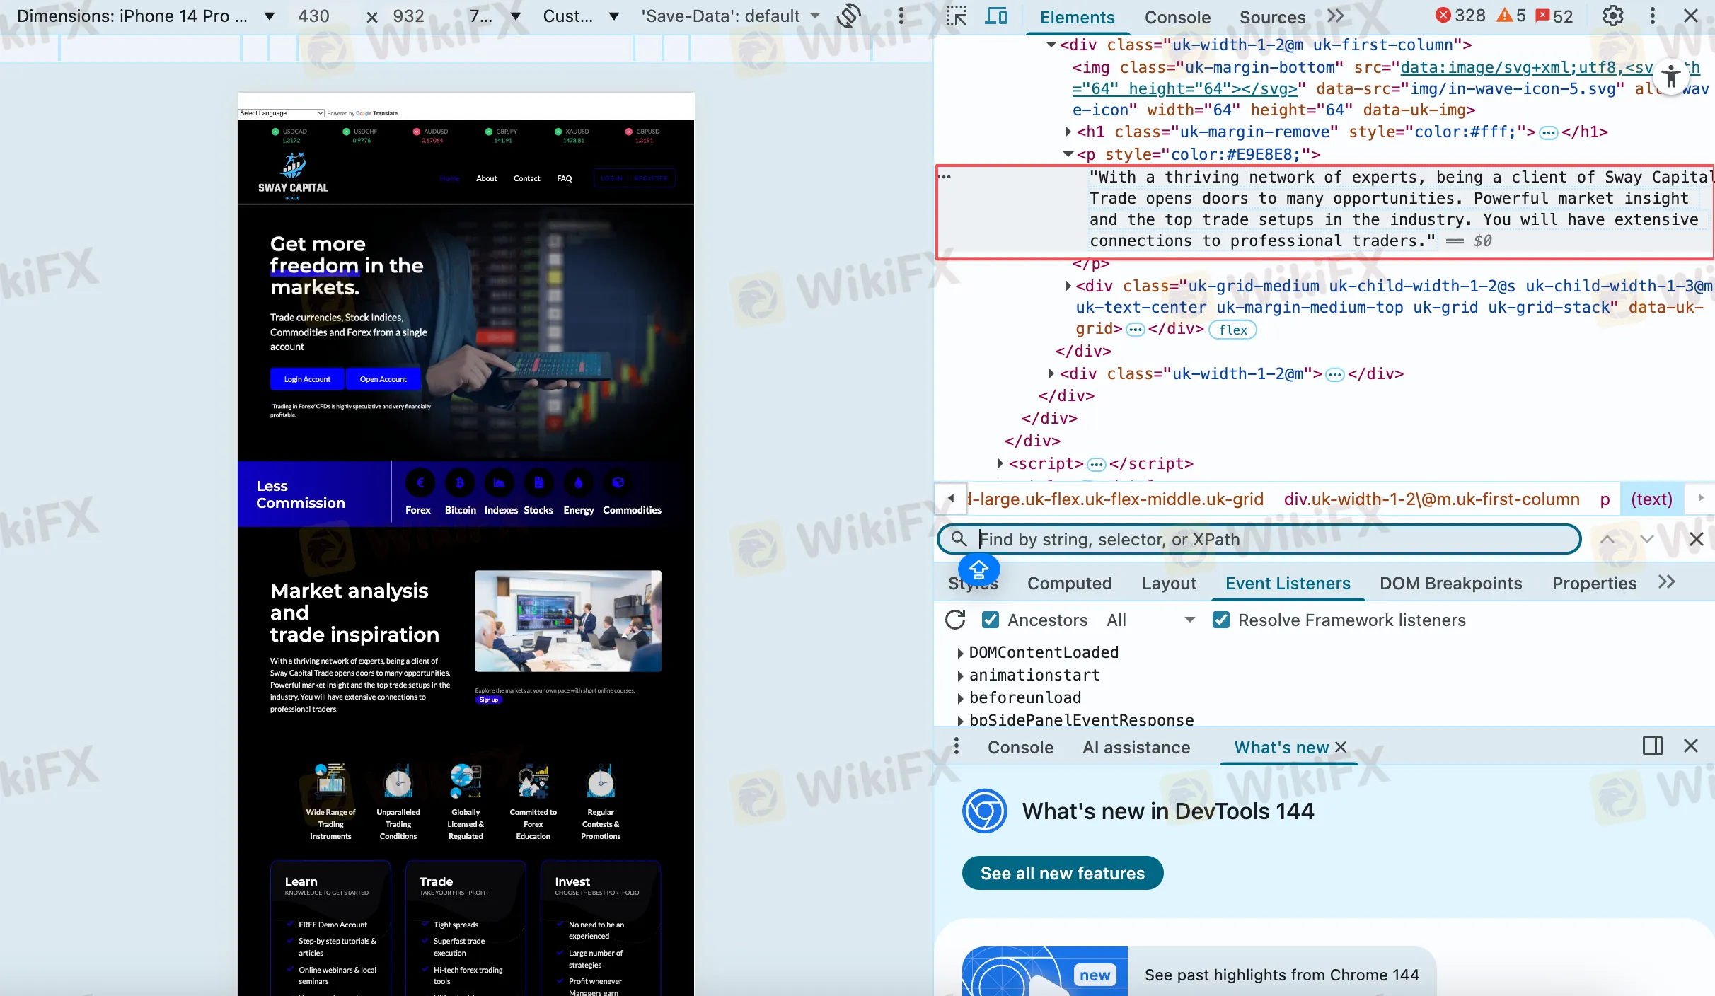Toggle the device toolbar icon
1715x996 pixels.
[x=996, y=16]
